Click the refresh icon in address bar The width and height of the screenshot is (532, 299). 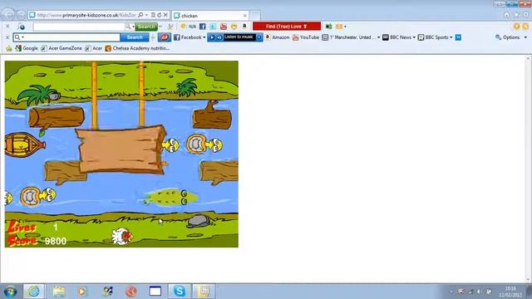pos(159,15)
